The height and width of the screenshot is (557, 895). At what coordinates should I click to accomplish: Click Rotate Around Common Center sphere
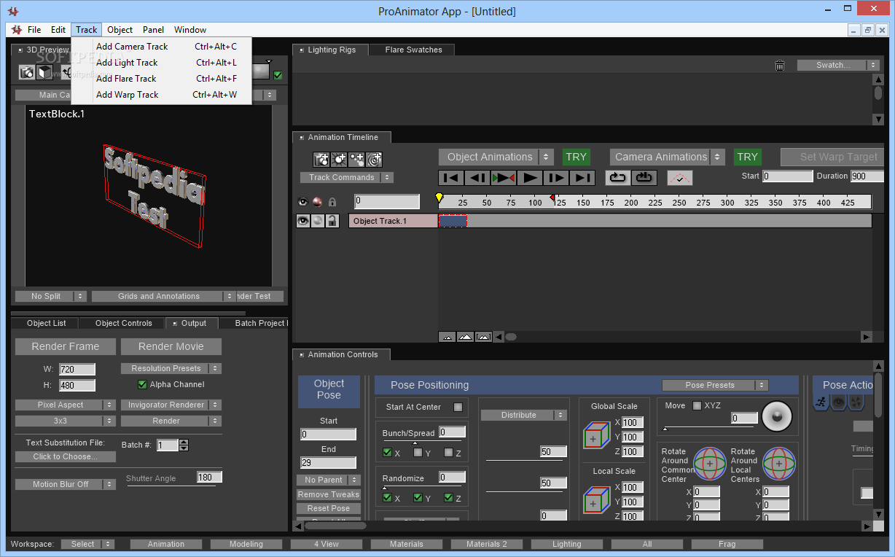(x=710, y=463)
